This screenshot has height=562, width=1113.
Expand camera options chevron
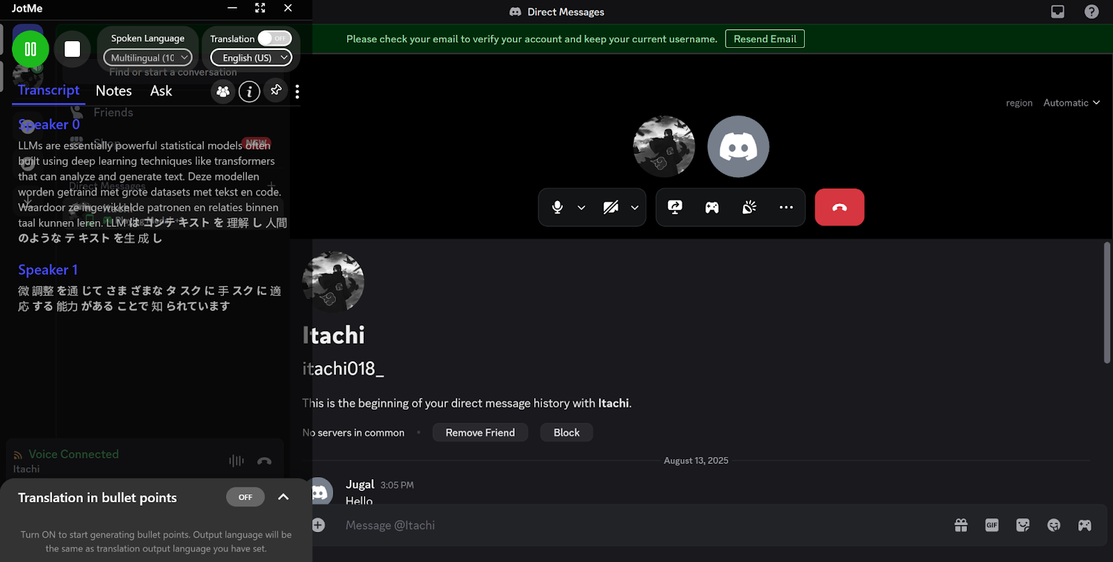(634, 207)
